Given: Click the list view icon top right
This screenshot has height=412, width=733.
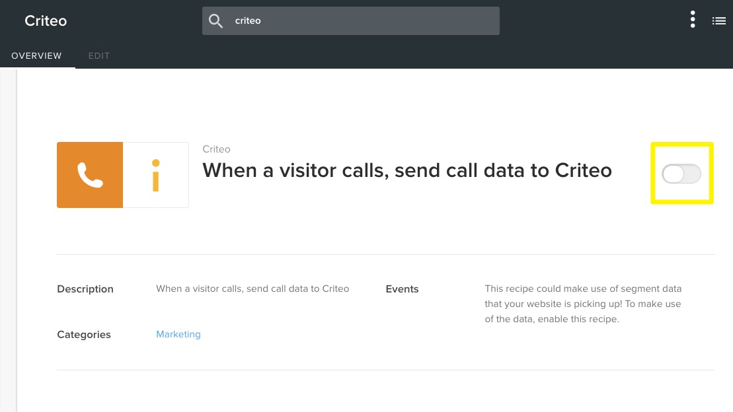Looking at the screenshot, I should 719,20.
